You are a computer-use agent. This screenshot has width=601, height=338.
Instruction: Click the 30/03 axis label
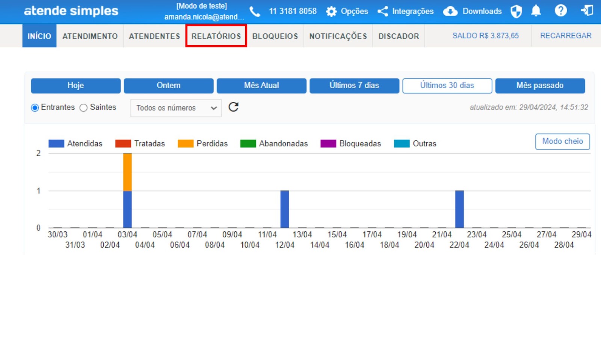[x=57, y=235]
